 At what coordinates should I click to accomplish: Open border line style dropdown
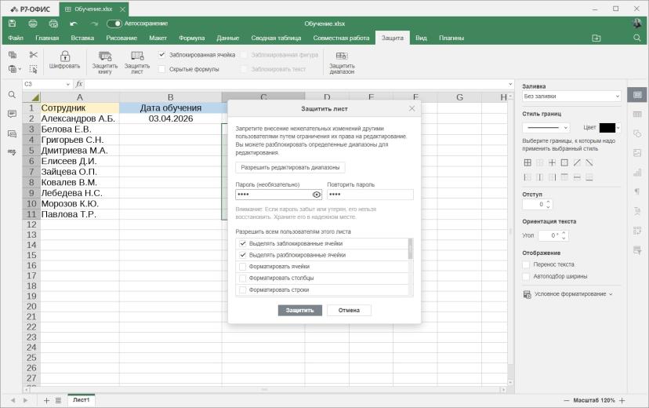coord(546,128)
